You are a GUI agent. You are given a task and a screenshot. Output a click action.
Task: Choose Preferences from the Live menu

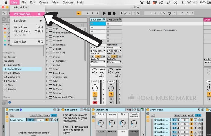(x=27, y=14)
